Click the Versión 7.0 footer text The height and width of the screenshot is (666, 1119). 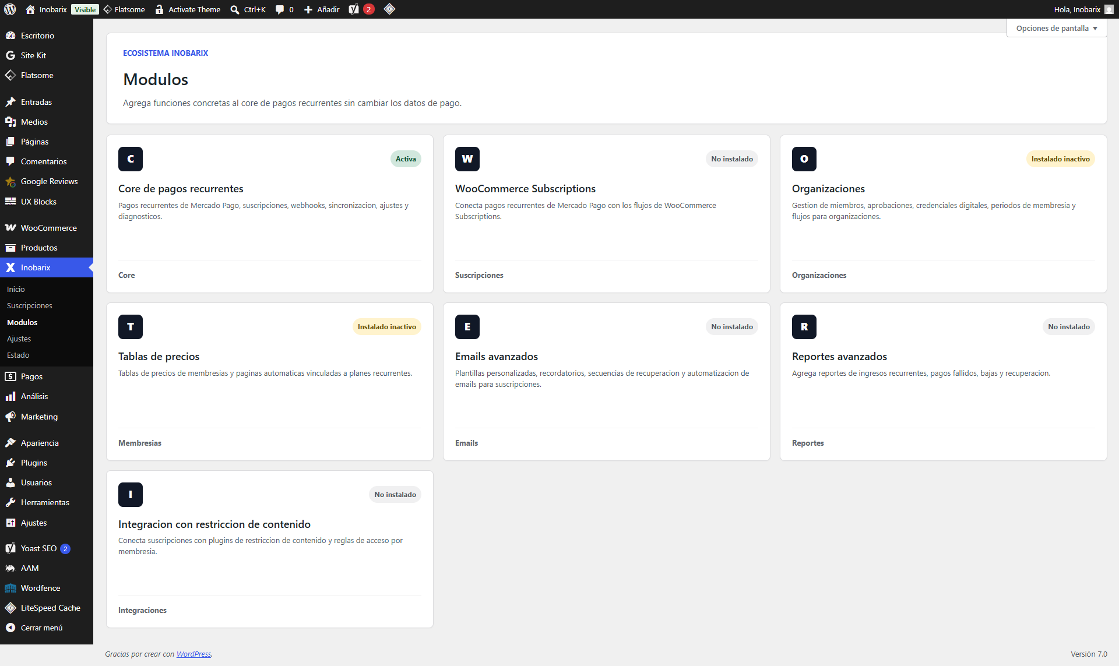point(1089,654)
